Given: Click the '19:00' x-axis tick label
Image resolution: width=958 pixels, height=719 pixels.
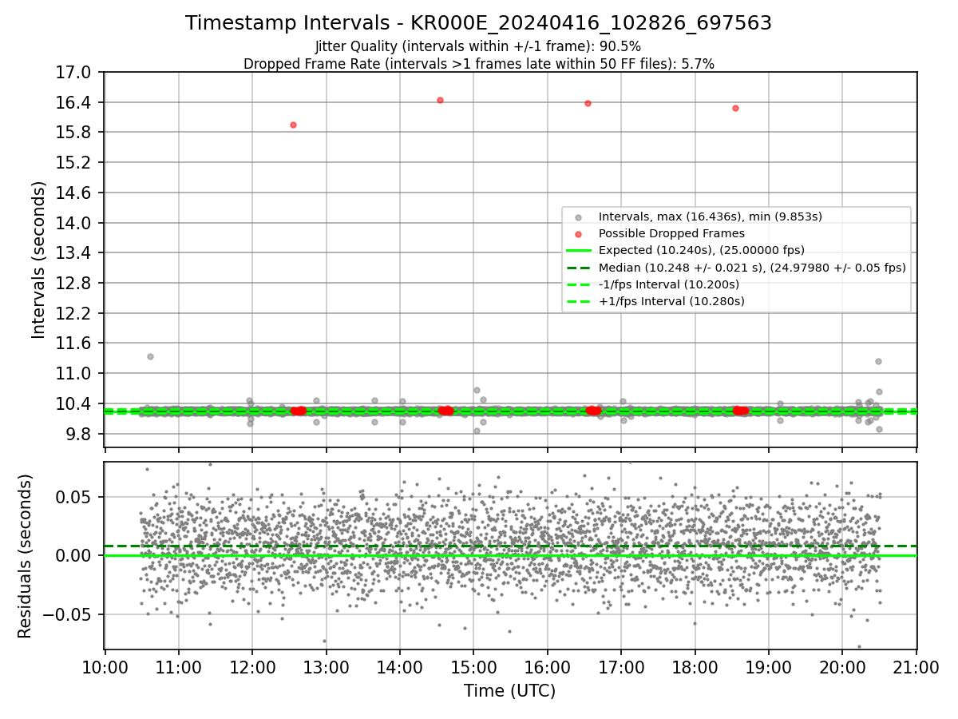Looking at the screenshot, I should [x=768, y=669].
